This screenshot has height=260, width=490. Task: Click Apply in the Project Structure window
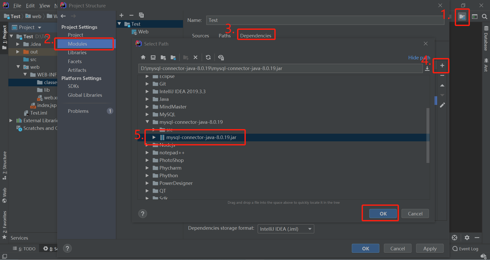(430, 249)
